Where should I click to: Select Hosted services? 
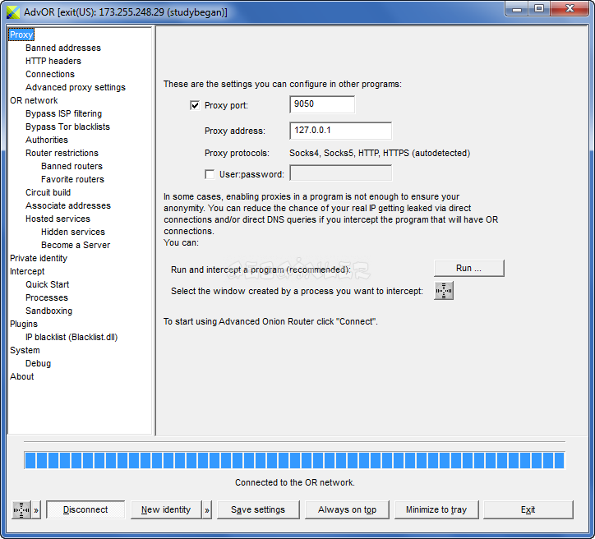coord(58,219)
